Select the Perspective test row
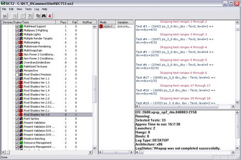The width and height of the screenshot is (241, 160). coord(47,71)
